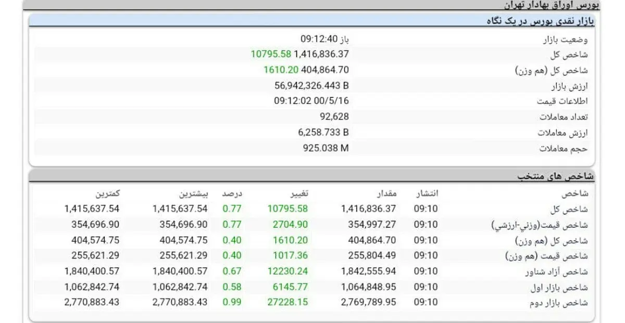
Task: Select value 255,804.49 in the table
Action: [x=373, y=255]
